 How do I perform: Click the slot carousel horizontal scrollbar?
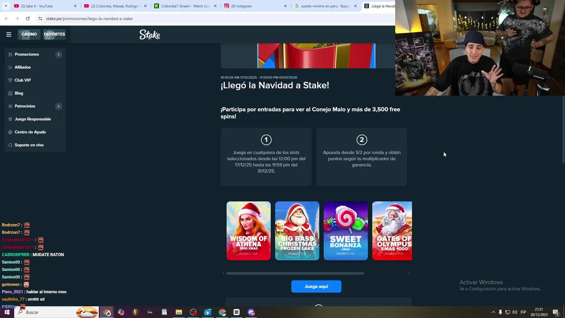(295, 273)
